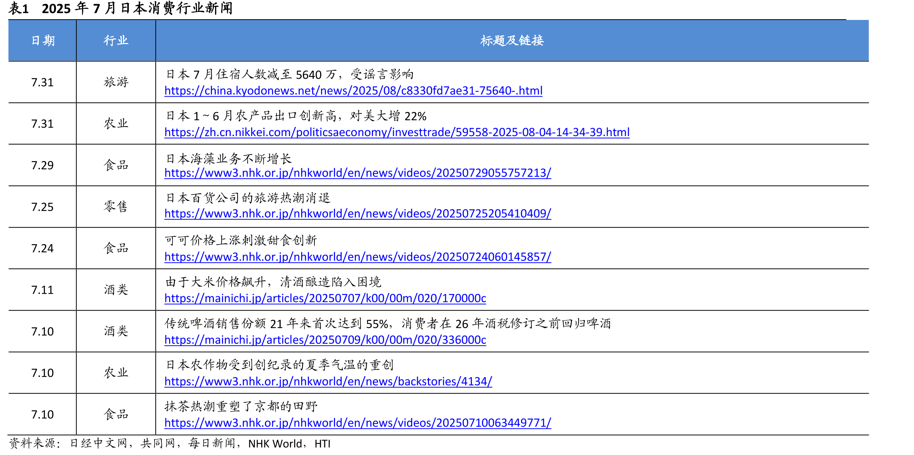Click the 标题及链接 column header
The height and width of the screenshot is (455, 914).
point(512,41)
